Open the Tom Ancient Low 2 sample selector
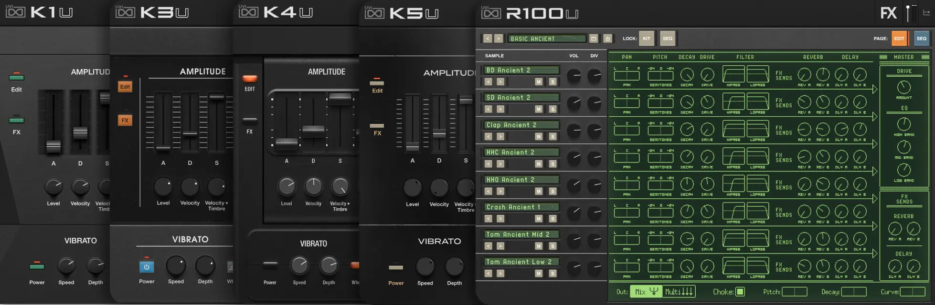 click(521, 262)
